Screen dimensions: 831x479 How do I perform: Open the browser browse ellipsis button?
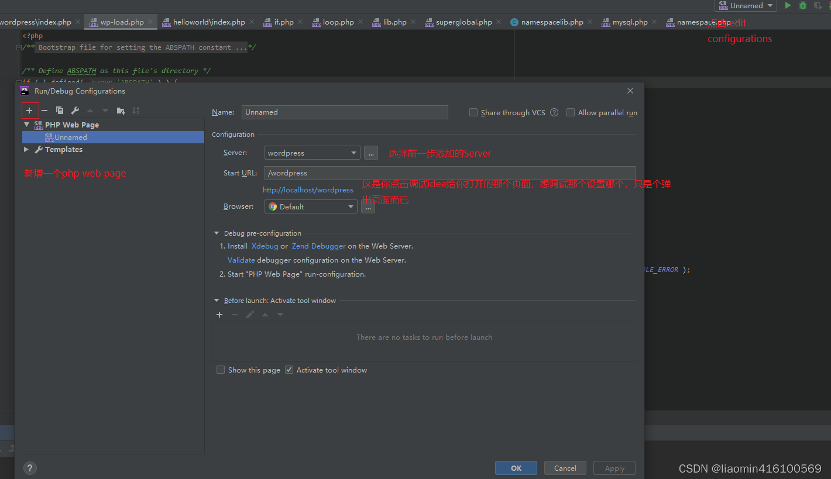(368, 207)
